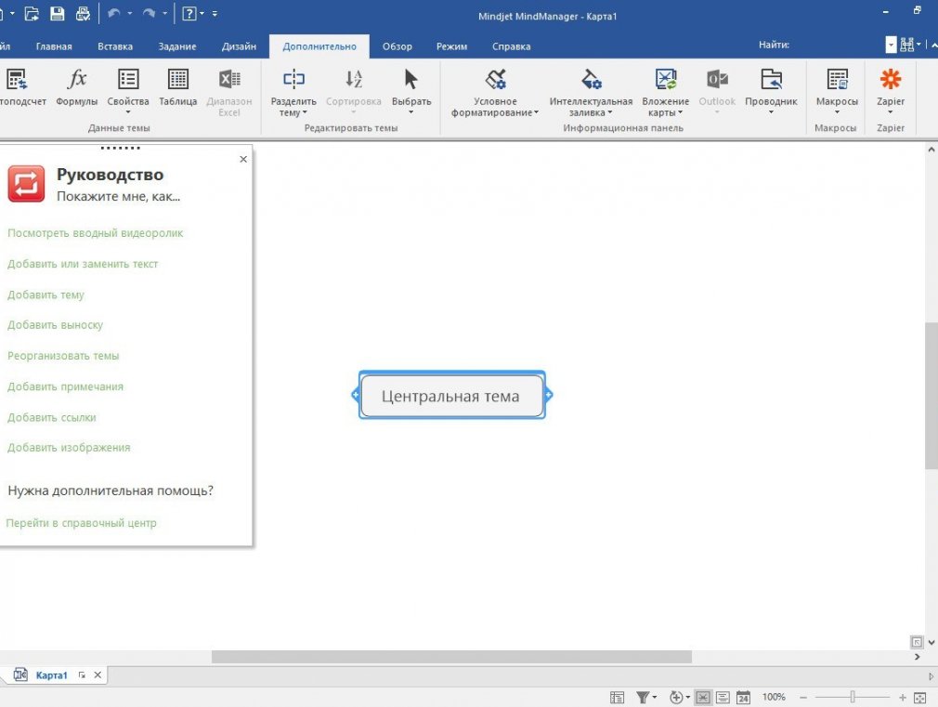Screen dimensions: 938x707
Task: Open the Найти search box dropdown
Action: point(891,45)
